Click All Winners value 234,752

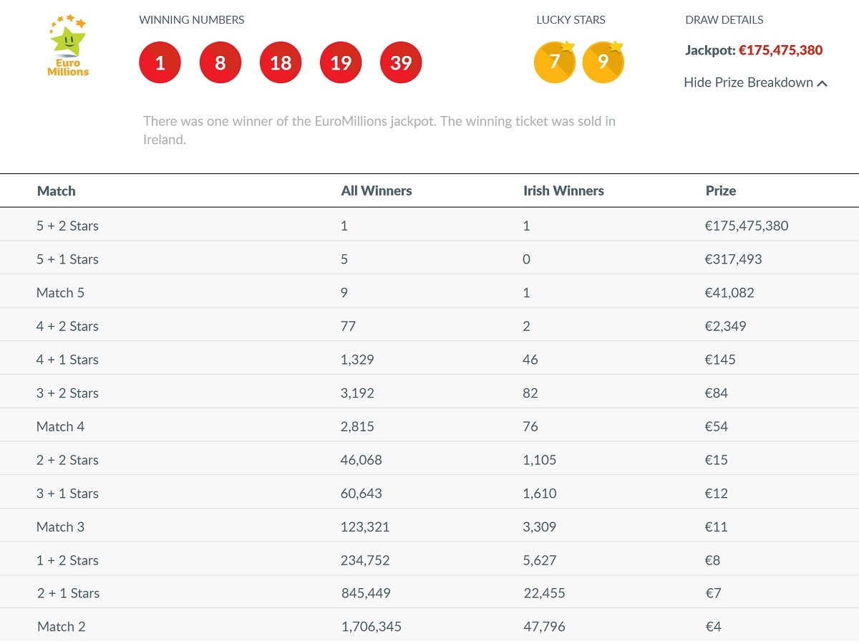coord(365,560)
